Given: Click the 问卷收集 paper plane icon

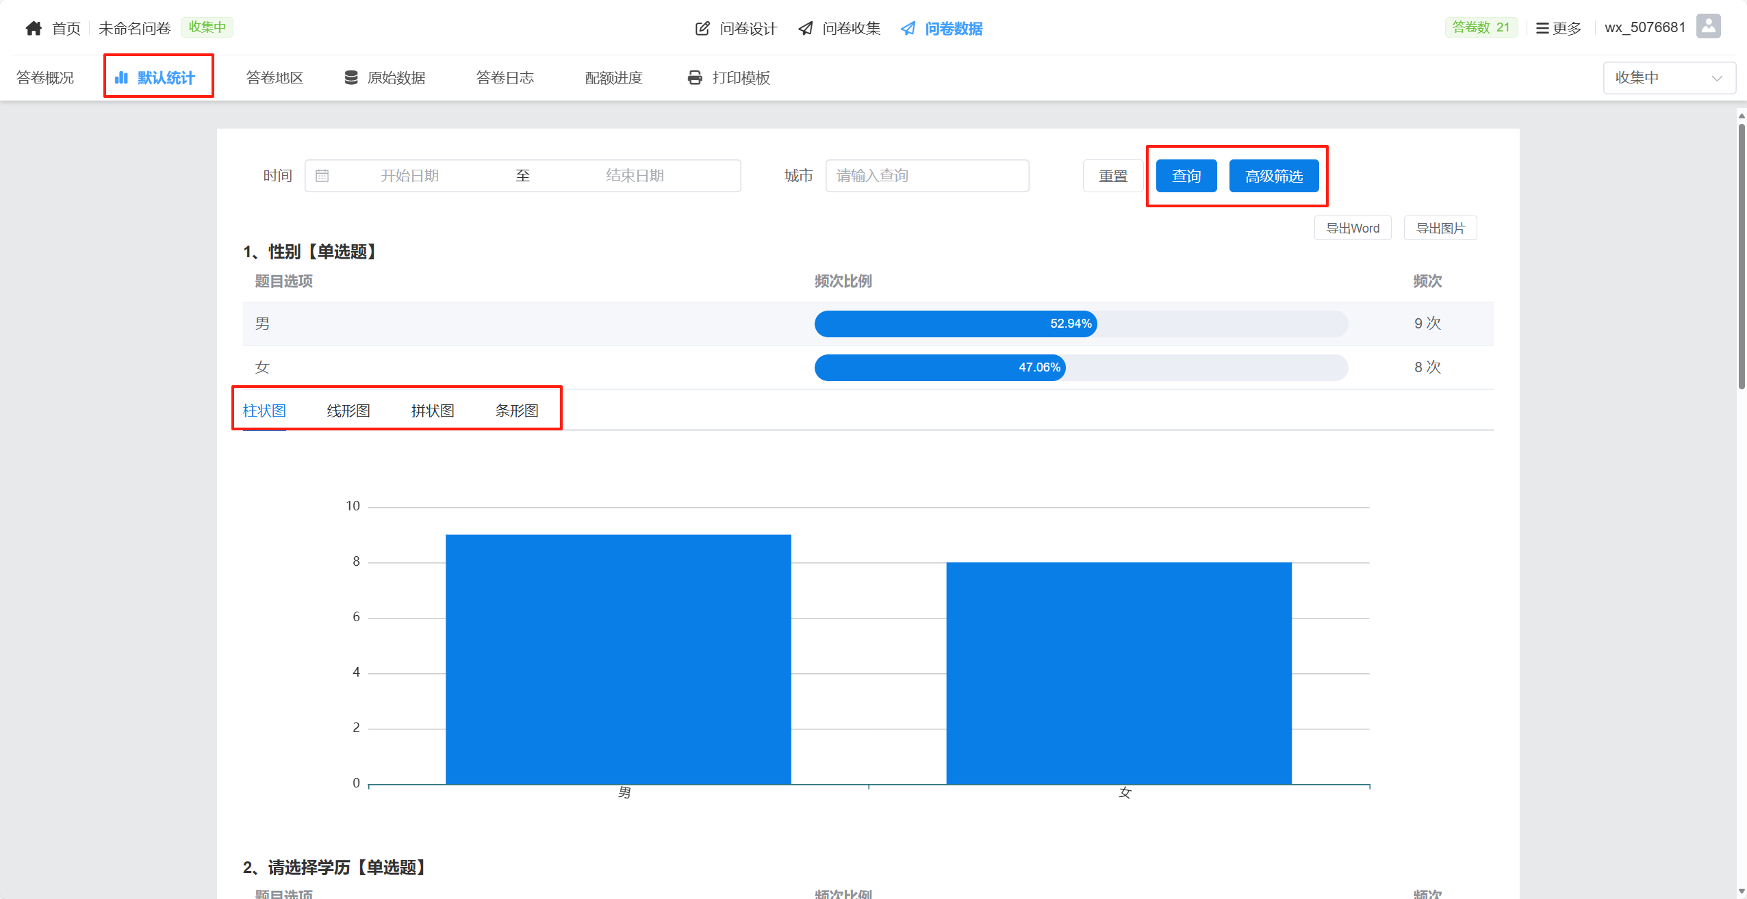Looking at the screenshot, I should click(x=806, y=28).
